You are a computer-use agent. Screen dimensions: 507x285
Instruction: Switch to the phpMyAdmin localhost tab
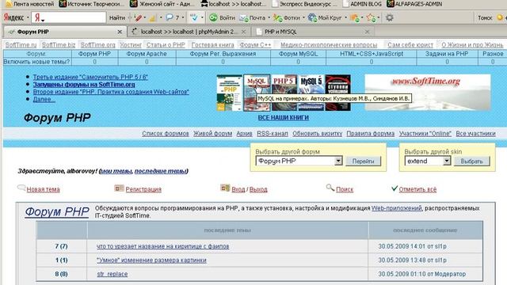(x=189, y=32)
